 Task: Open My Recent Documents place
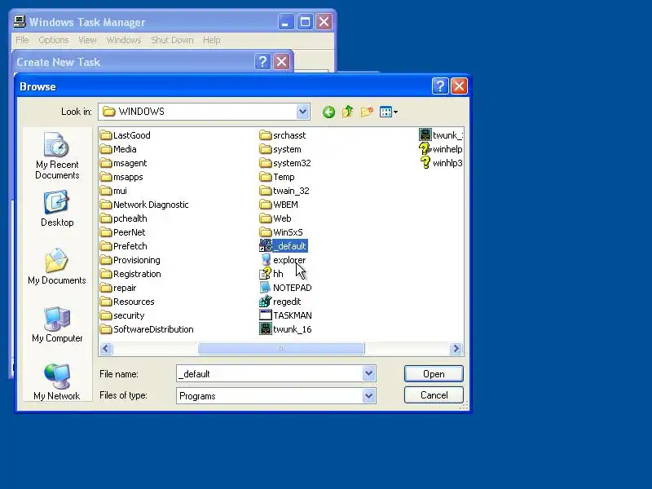[57, 156]
